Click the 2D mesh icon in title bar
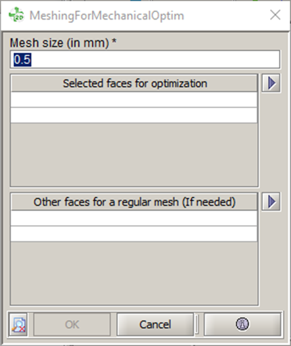This screenshot has height=346, width=291. coord(16,15)
